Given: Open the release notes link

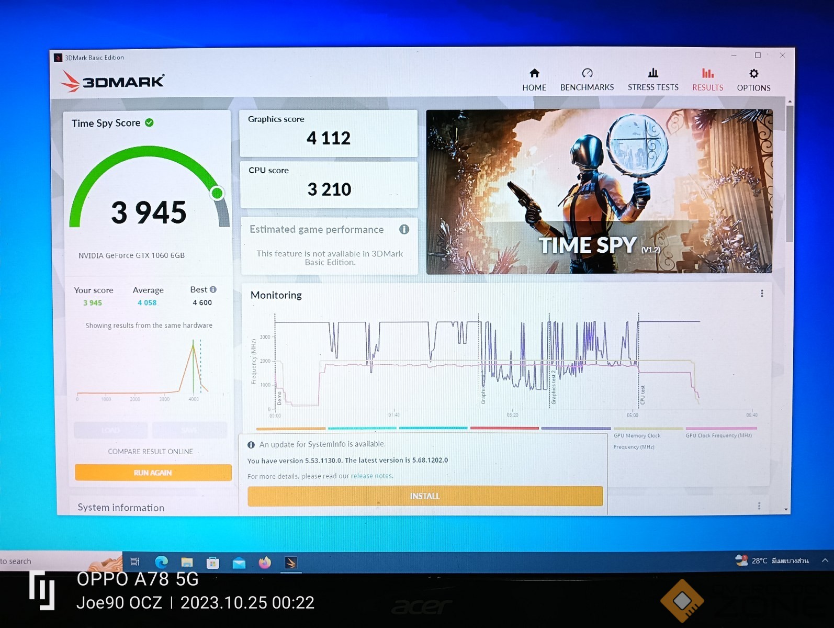Looking at the screenshot, I should [x=371, y=476].
